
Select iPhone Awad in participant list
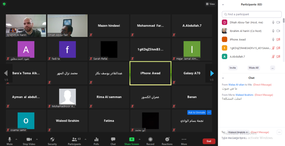252,39
